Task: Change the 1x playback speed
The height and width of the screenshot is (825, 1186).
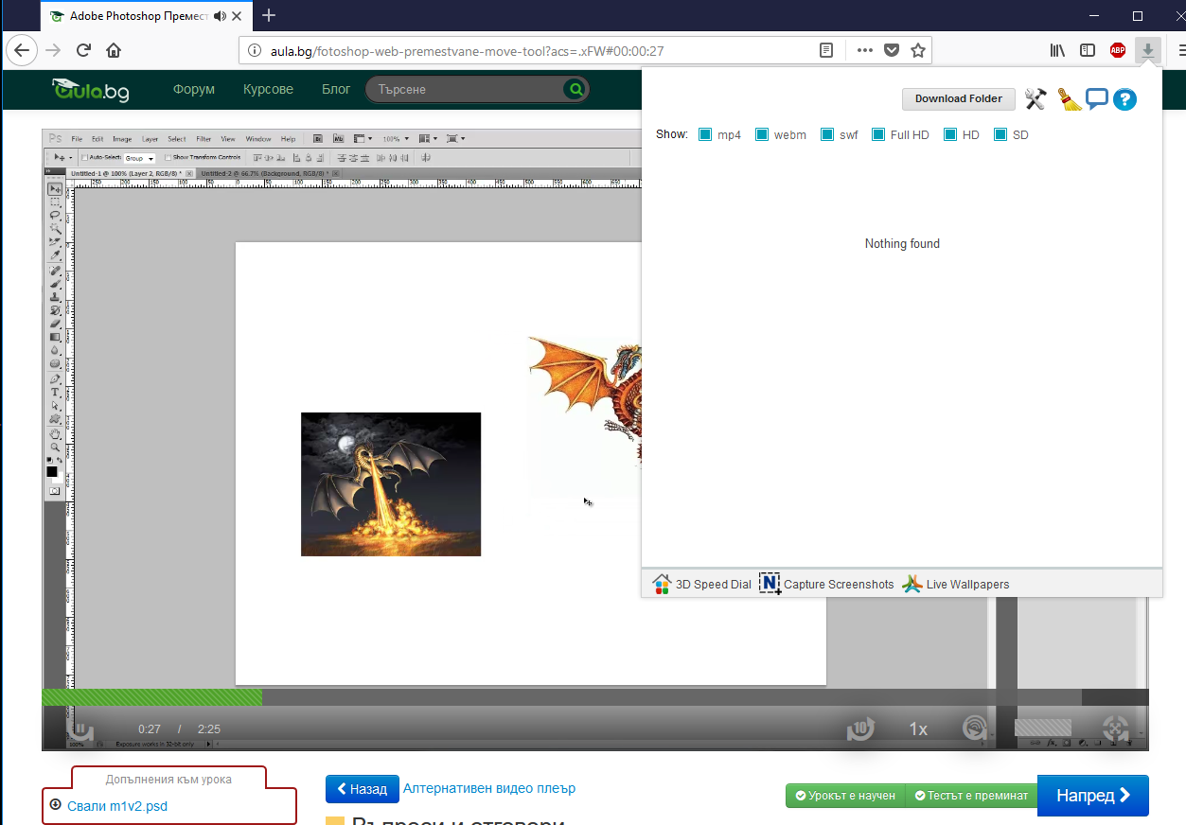Action: [918, 729]
